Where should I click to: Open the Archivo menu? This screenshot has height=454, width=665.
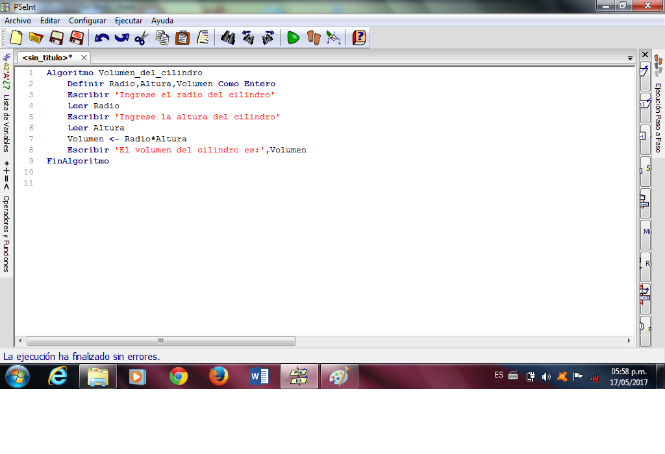[x=18, y=21]
